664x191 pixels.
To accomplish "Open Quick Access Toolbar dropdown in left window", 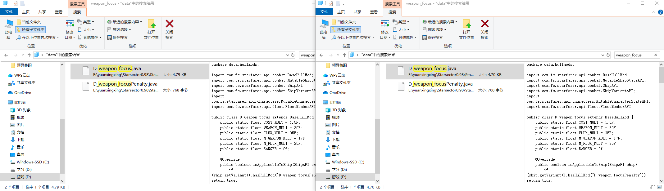I will (x=28, y=4).
